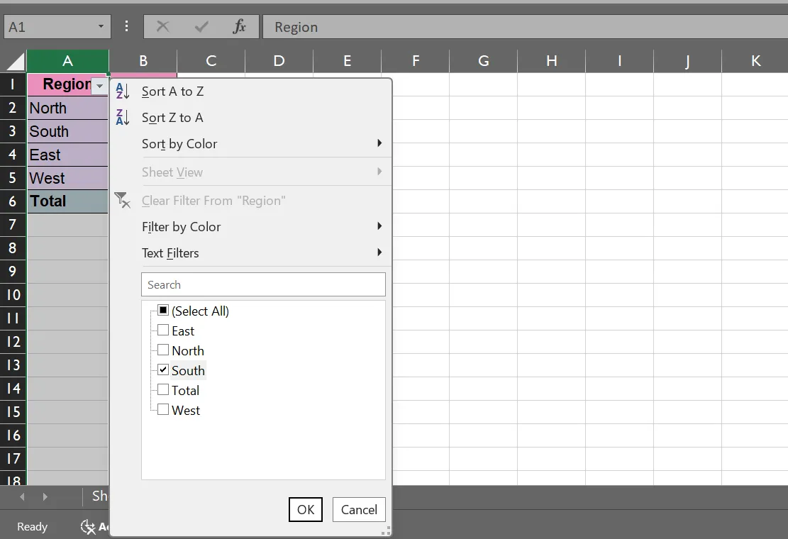Toggle the (Select All) checkbox
The image size is (788, 539).
[x=163, y=310]
